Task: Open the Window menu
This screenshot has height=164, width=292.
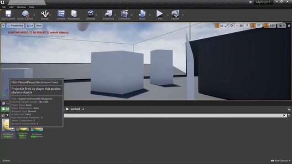Action: click(x=21, y=7)
